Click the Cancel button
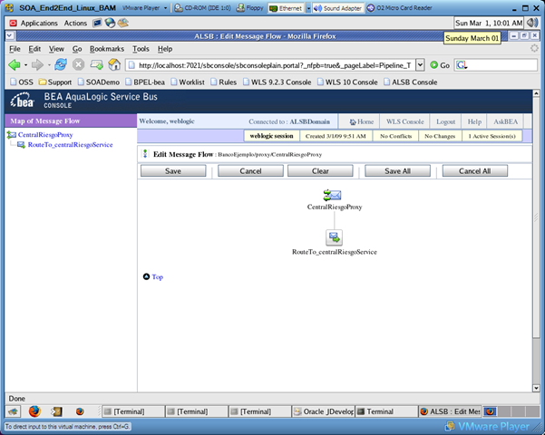 point(250,171)
